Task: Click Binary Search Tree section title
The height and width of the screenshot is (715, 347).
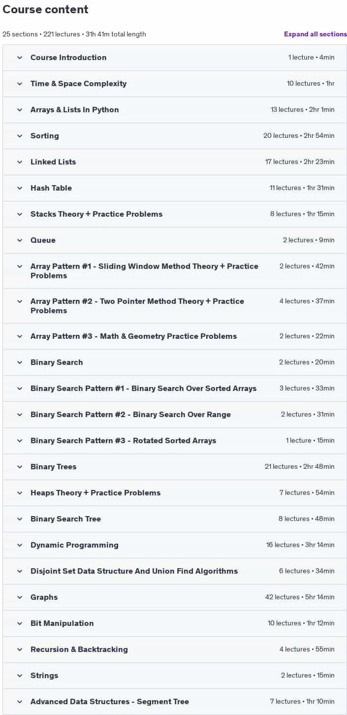Action: click(x=65, y=519)
